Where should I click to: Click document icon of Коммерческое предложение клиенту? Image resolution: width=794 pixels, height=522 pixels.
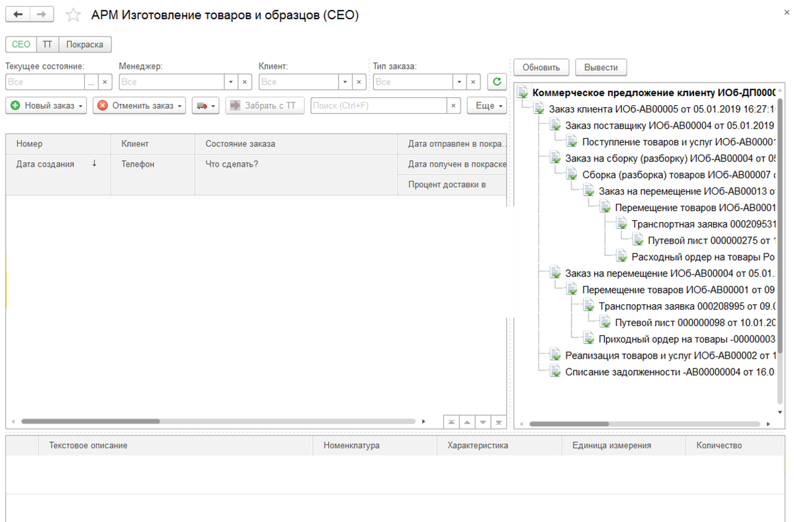coord(523,93)
